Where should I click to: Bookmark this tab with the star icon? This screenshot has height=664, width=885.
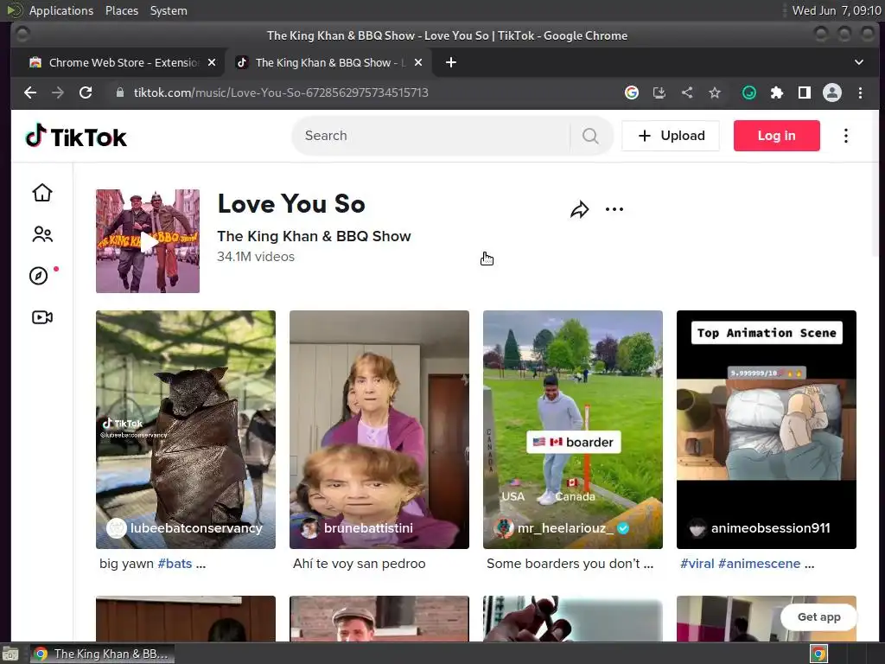point(715,93)
